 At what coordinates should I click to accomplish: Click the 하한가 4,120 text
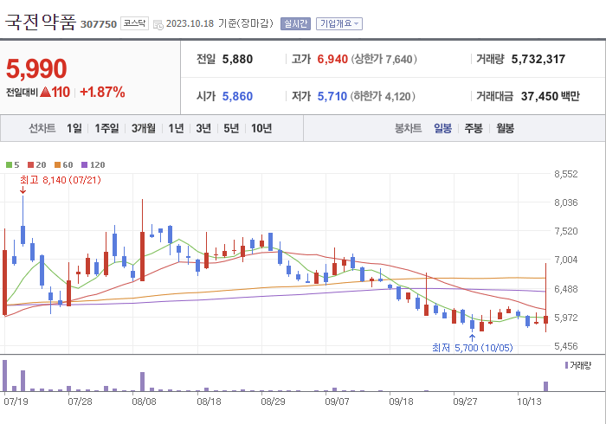[x=383, y=96]
